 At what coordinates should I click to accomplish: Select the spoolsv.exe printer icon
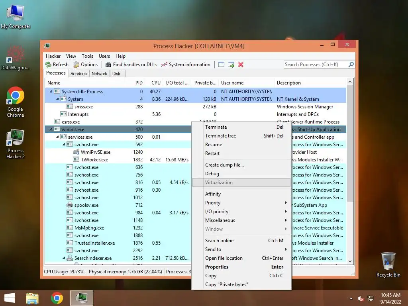[x=69, y=205]
